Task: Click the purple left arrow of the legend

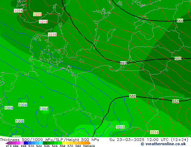Action: tap(7, 143)
